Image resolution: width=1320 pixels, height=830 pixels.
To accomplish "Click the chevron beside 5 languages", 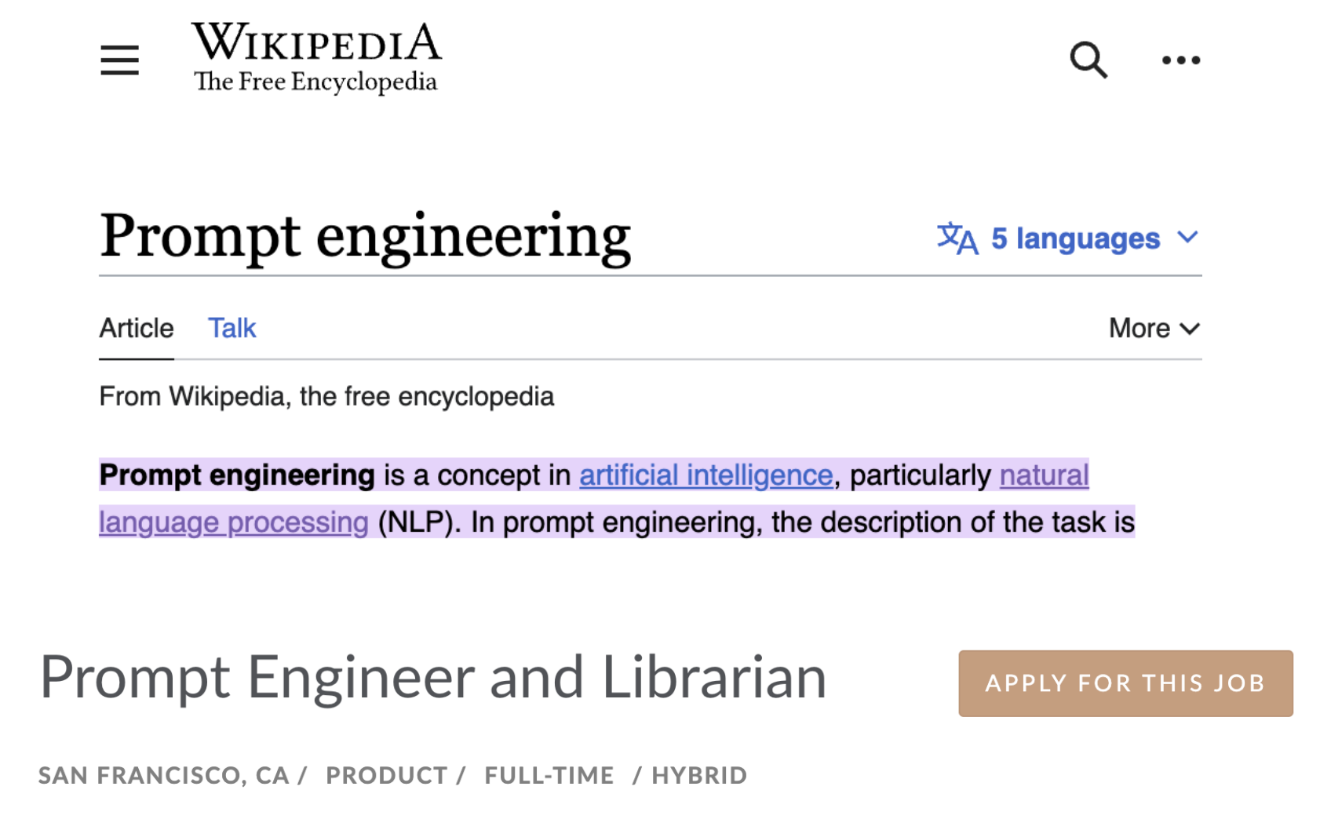I will point(1188,237).
